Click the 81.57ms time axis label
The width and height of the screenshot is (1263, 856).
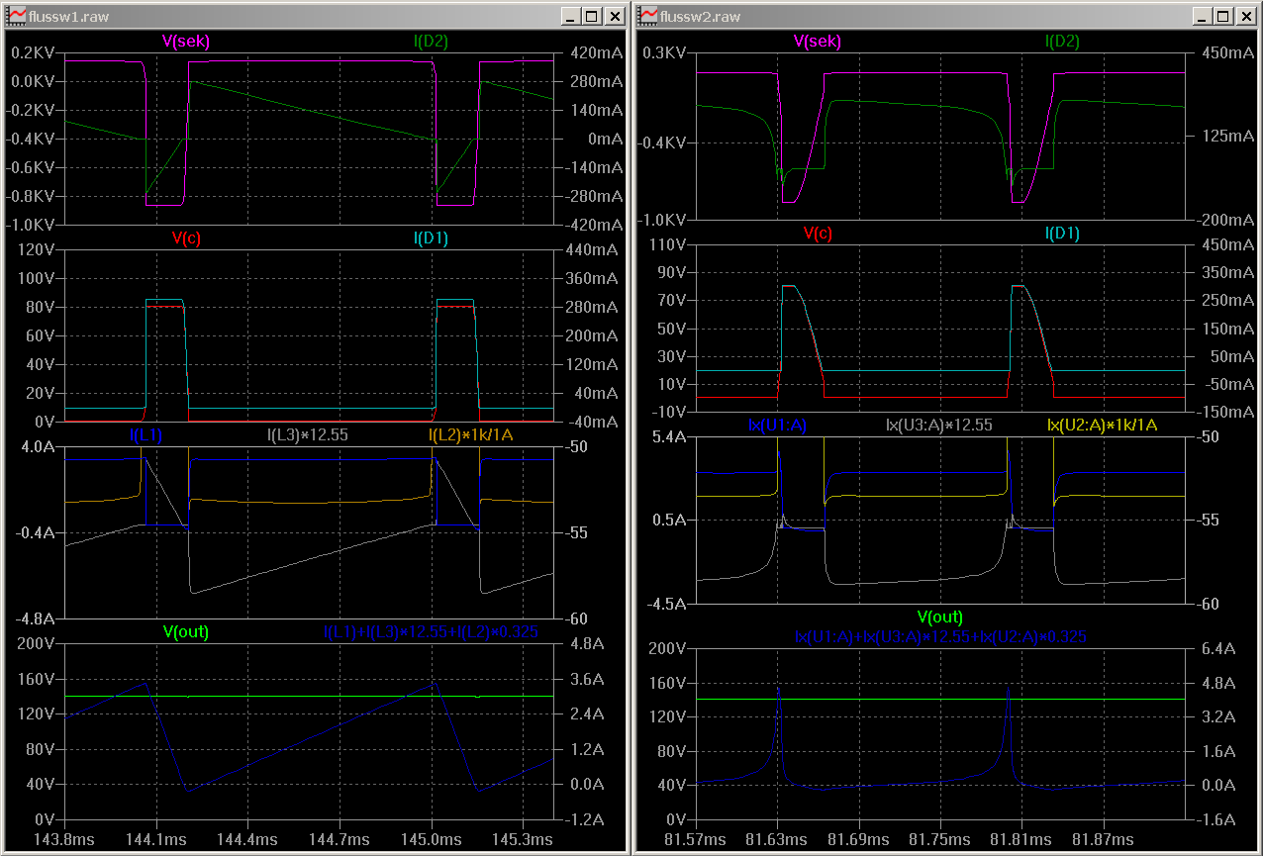point(697,838)
